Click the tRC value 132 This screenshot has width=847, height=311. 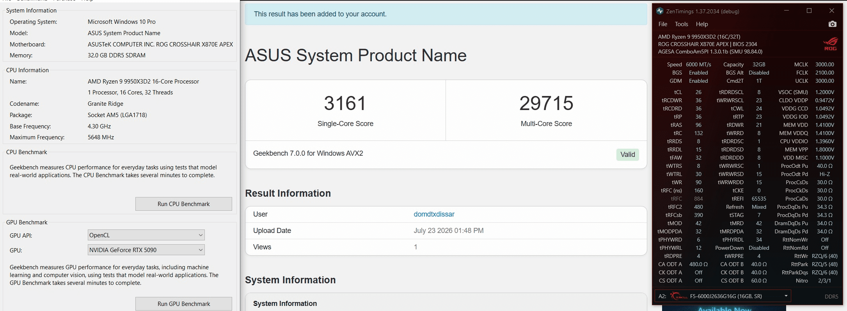click(698, 133)
